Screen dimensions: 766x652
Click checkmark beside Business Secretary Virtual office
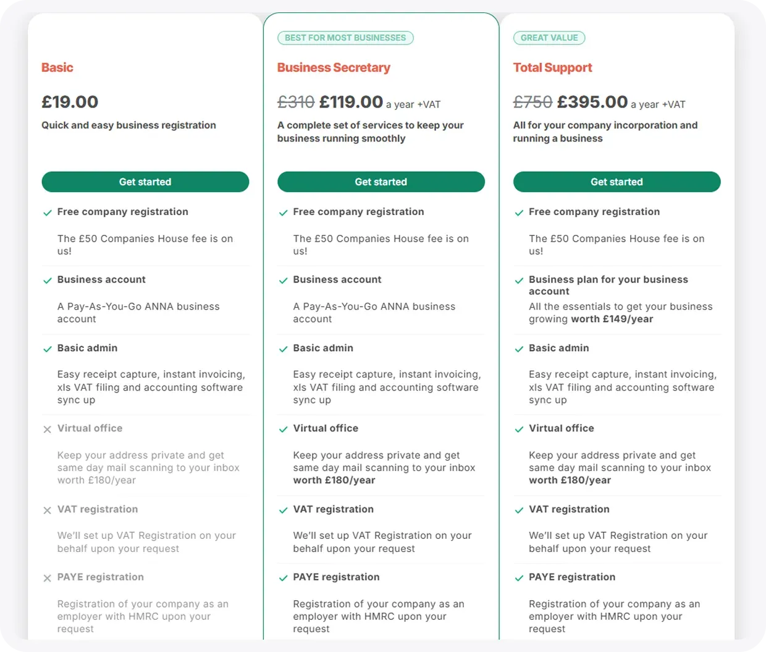coord(283,429)
